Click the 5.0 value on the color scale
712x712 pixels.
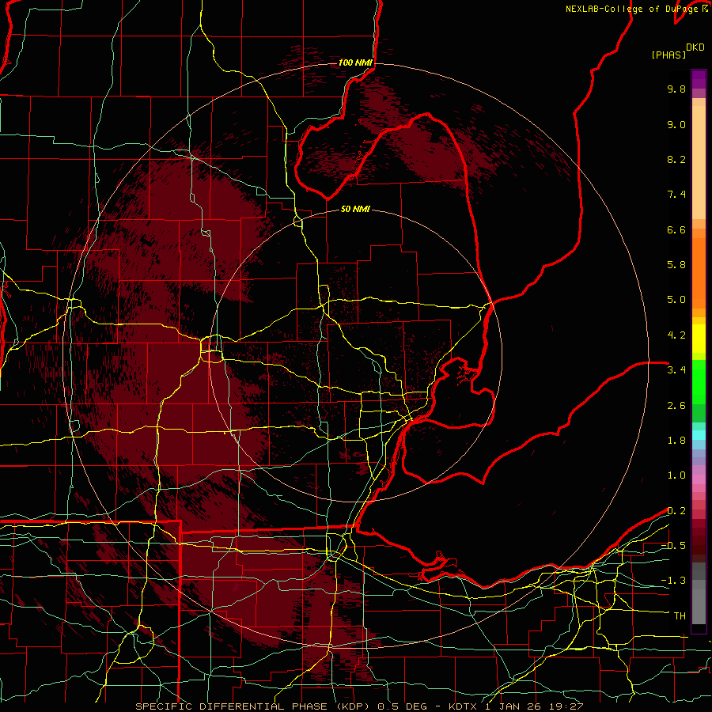676,300
